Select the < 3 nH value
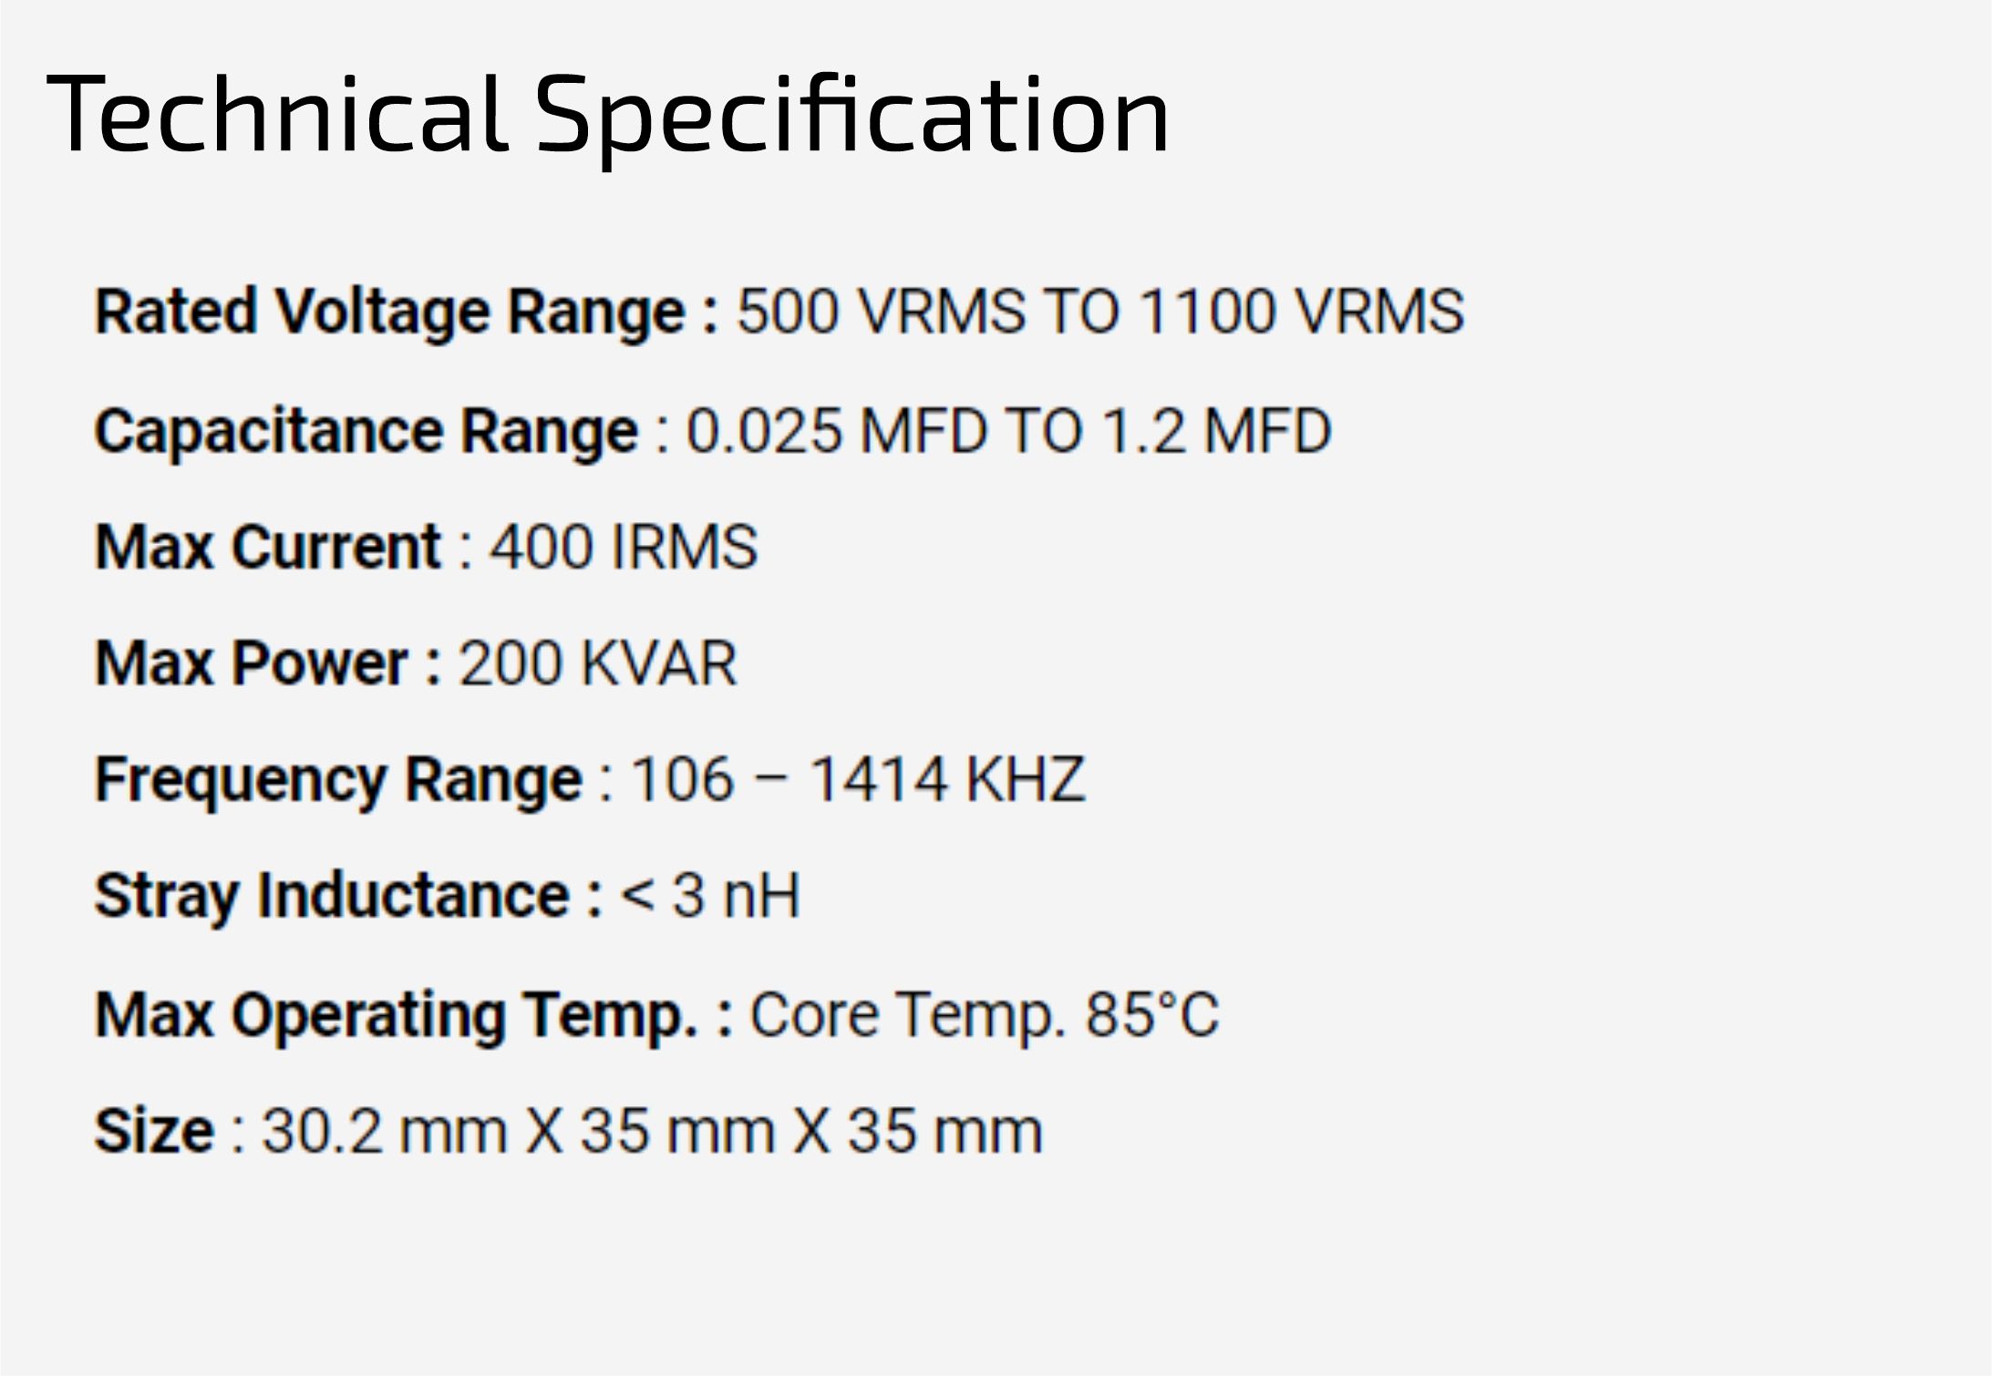 tap(710, 896)
